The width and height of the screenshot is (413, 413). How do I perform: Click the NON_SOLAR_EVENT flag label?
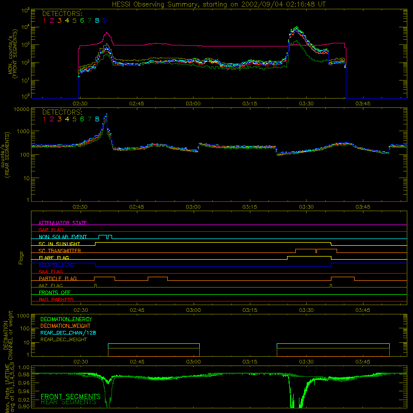[62, 237]
